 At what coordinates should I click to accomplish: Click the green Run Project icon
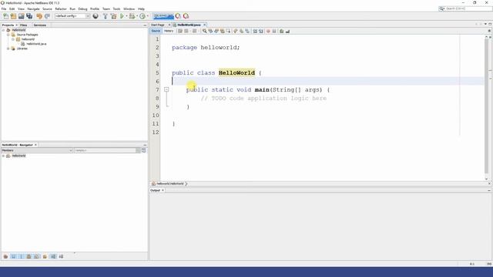point(122,16)
